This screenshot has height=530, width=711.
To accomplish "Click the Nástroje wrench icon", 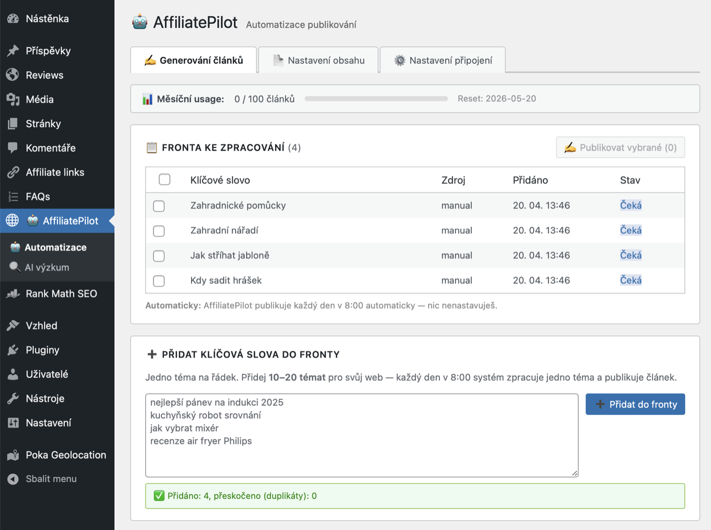I will coord(13,399).
